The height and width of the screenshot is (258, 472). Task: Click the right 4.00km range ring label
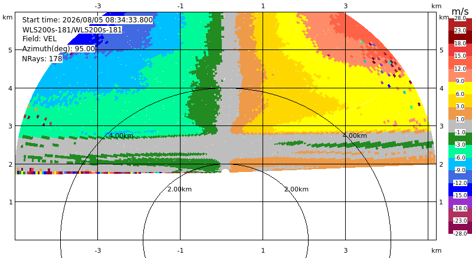(355, 135)
